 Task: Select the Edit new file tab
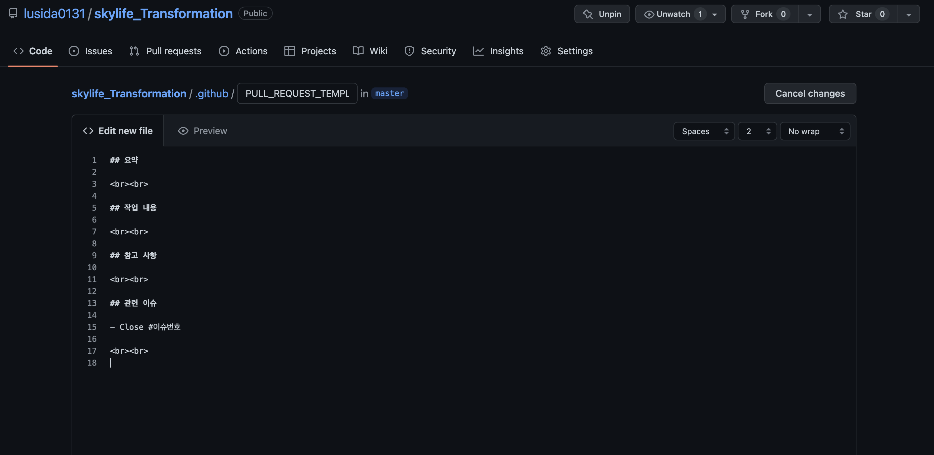tap(118, 131)
